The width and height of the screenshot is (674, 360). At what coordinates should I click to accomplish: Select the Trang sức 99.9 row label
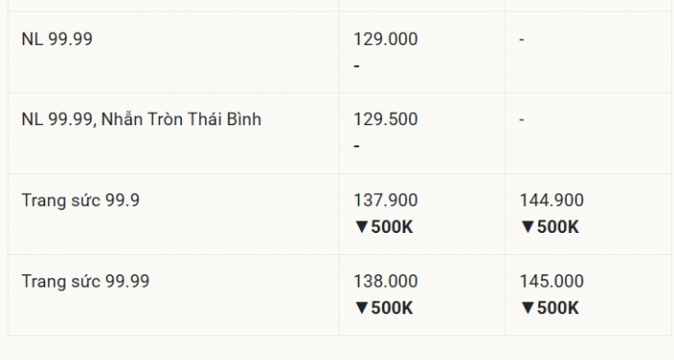(80, 200)
